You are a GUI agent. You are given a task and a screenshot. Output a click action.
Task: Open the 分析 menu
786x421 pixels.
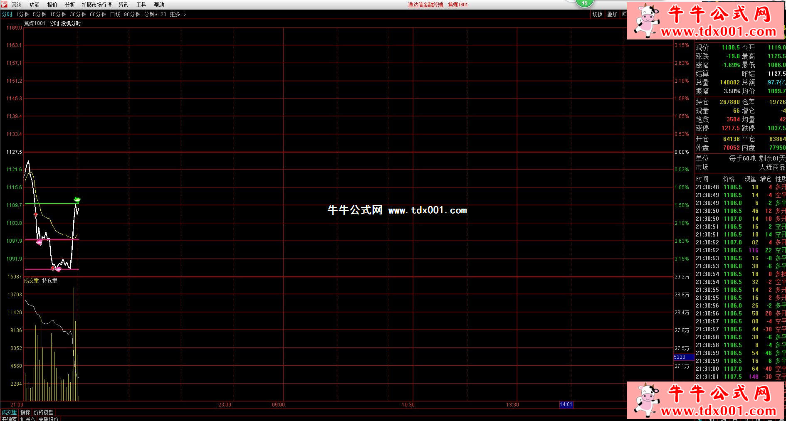pos(70,5)
